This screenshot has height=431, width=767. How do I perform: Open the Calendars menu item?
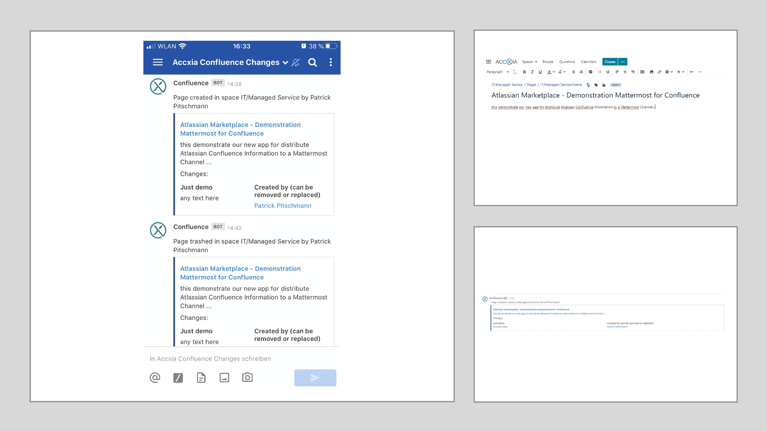point(589,62)
